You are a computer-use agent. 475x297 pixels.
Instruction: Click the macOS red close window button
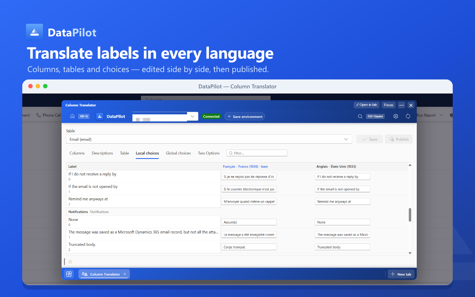click(30, 86)
